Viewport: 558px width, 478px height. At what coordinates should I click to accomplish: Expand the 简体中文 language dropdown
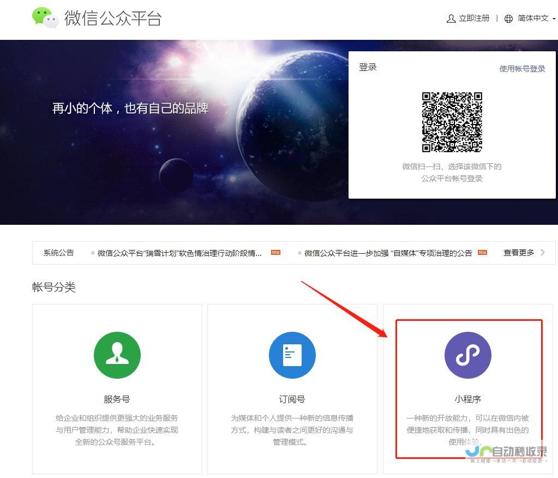click(536, 18)
